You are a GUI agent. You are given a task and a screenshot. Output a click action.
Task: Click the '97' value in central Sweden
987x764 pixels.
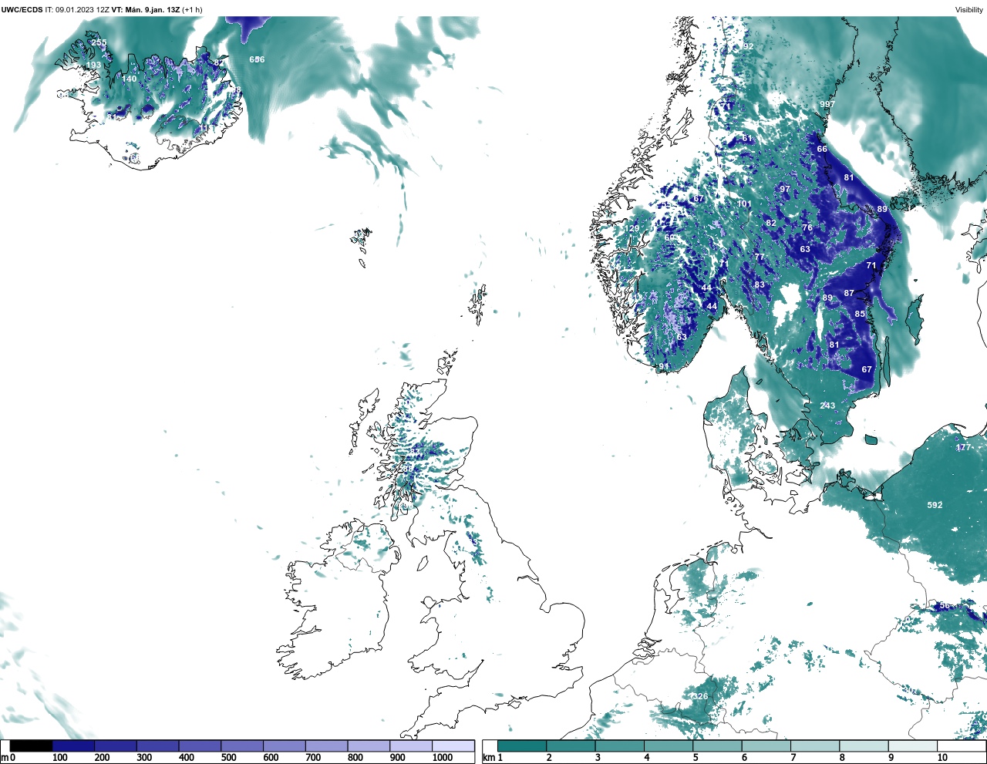tap(785, 189)
